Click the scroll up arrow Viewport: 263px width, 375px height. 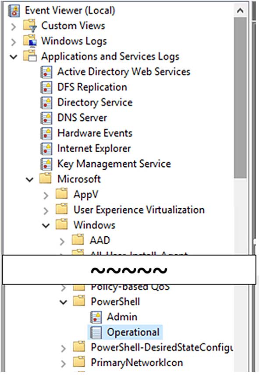240,11
